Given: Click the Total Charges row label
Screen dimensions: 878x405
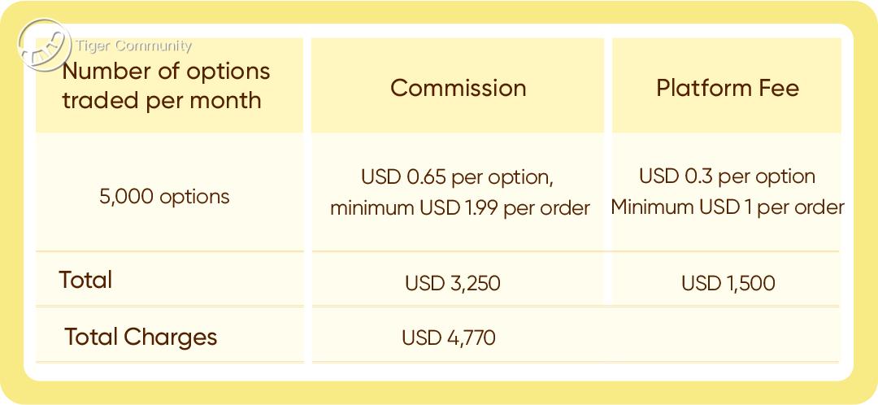Looking at the screenshot, I should tap(141, 337).
